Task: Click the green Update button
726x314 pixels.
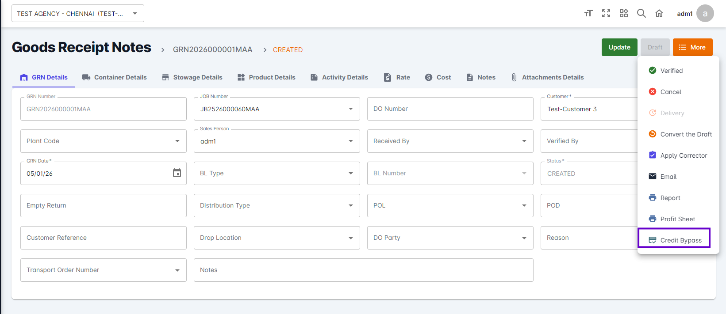Action: click(x=619, y=47)
